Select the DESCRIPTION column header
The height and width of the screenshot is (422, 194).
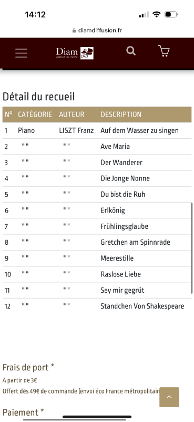coord(121,114)
